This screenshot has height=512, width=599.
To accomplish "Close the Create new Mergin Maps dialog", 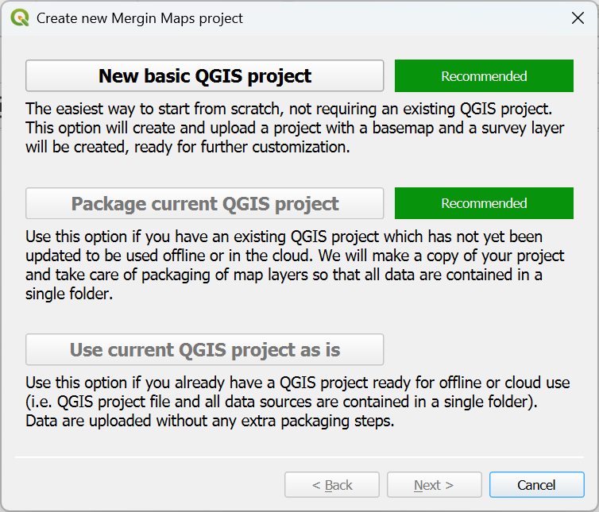I will tap(578, 17).
